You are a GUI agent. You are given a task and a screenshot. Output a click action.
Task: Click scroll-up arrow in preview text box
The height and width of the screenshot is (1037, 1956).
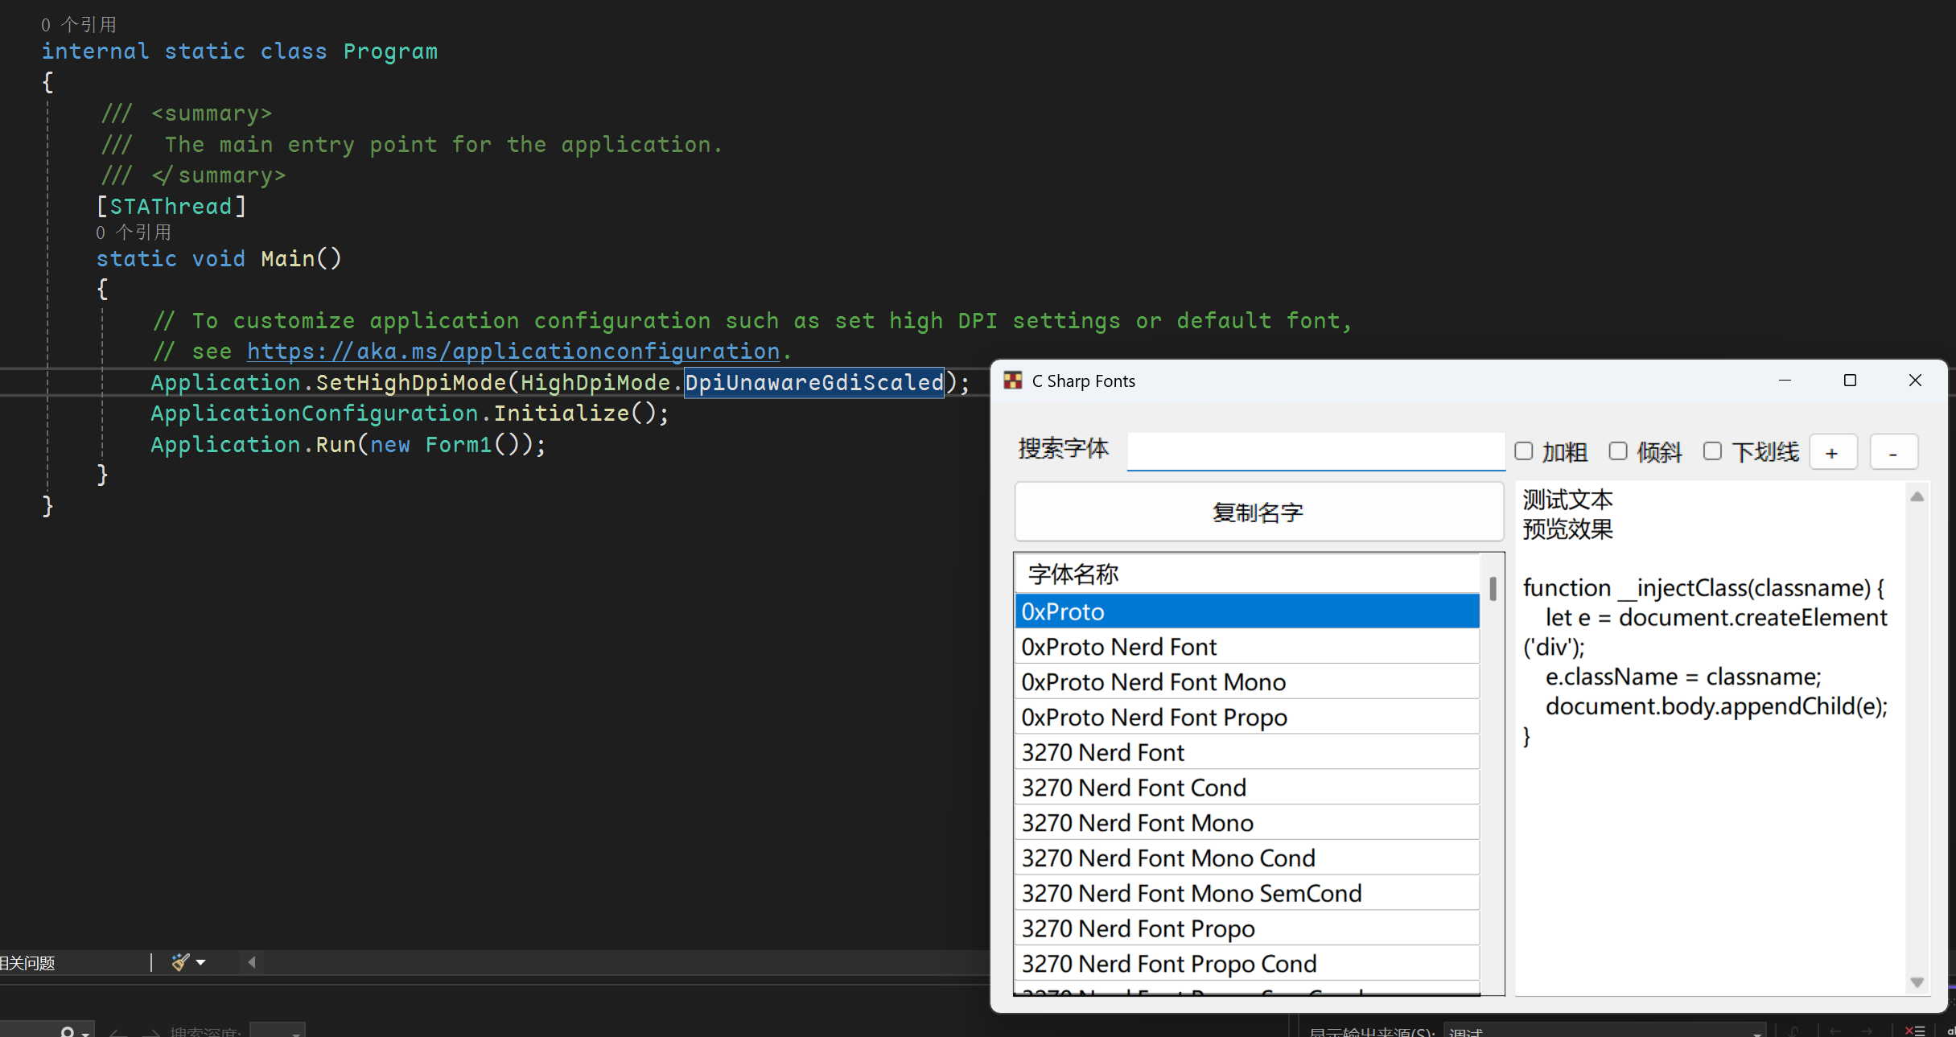coord(1917,497)
